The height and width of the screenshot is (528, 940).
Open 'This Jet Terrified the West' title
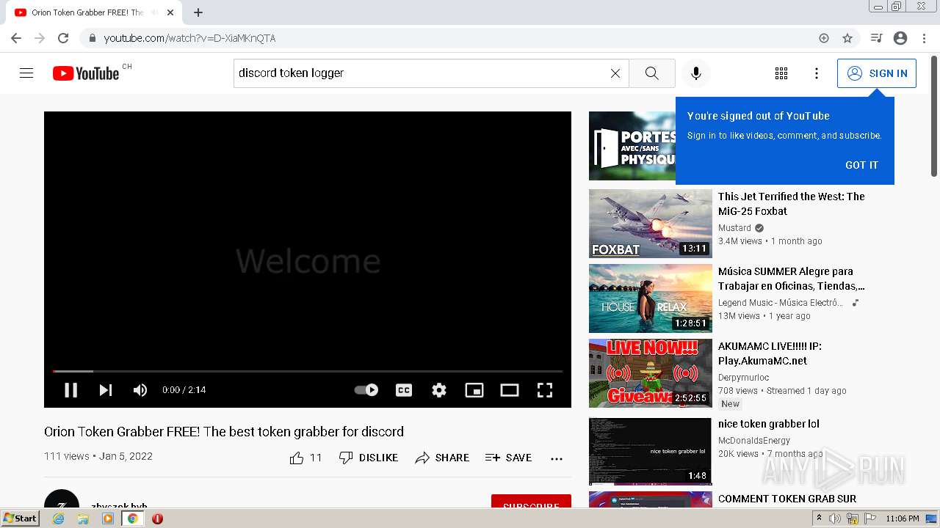792,204
